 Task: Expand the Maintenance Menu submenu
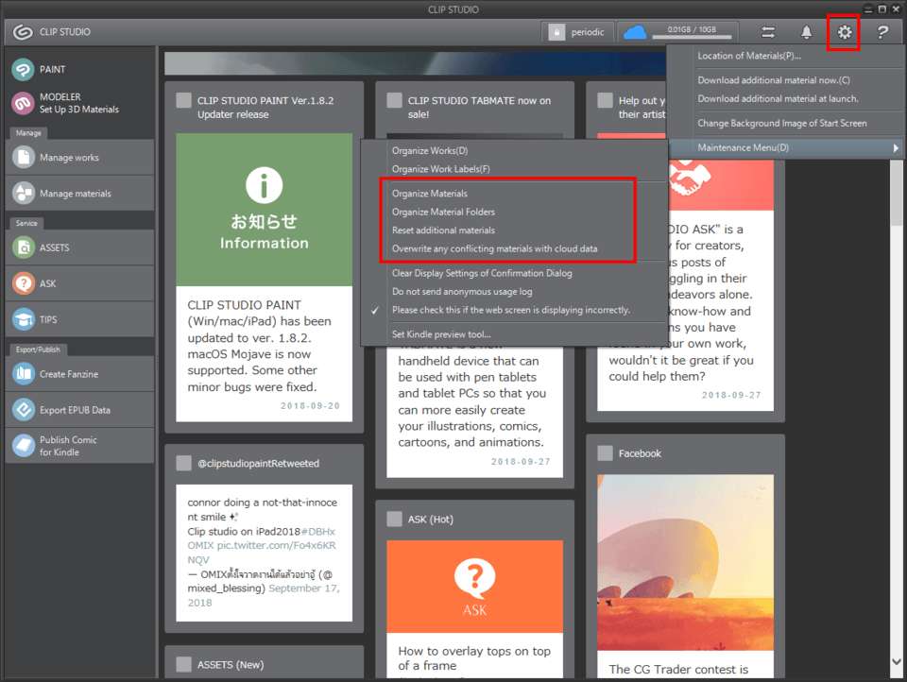click(786, 147)
